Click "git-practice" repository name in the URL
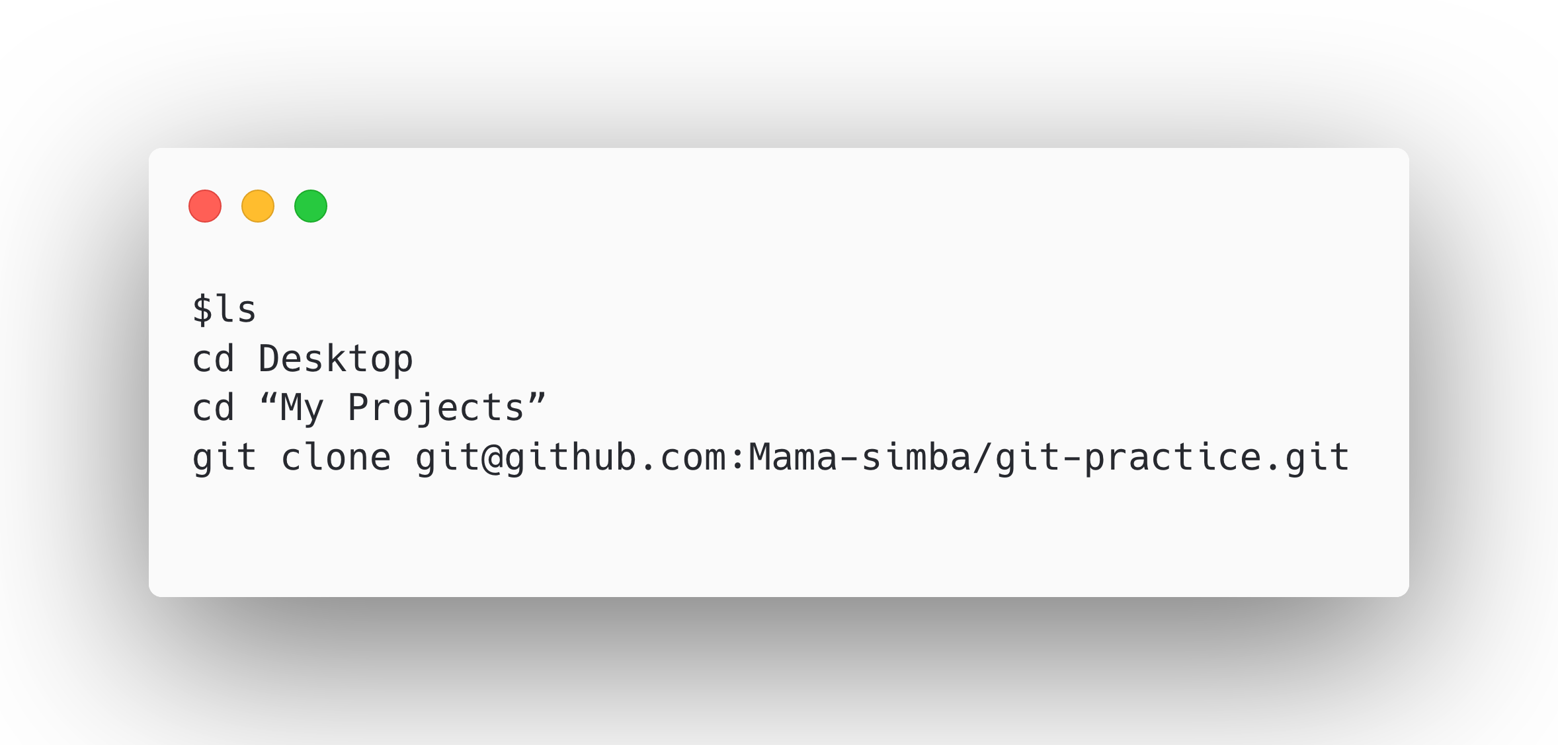Image resolution: width=1558 pixels, height=745 pixels. point(1127,457)
